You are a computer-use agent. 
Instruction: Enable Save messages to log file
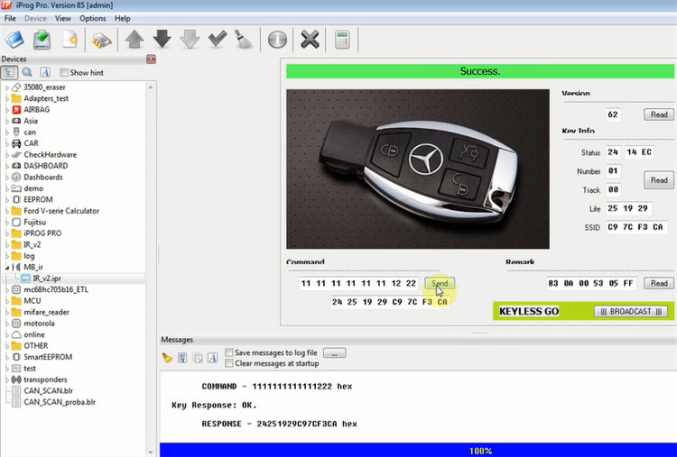click(x=229, y=352)
